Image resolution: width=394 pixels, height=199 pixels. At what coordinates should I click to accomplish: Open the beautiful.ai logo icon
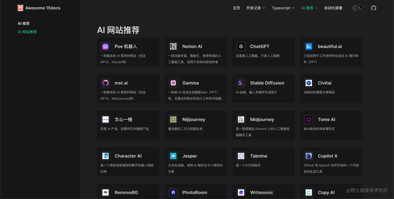click(x=309, y=46)
